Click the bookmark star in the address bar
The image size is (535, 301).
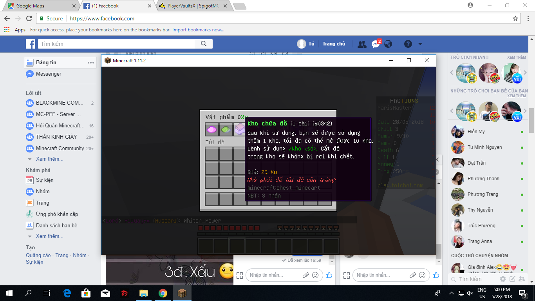point(515,18)
